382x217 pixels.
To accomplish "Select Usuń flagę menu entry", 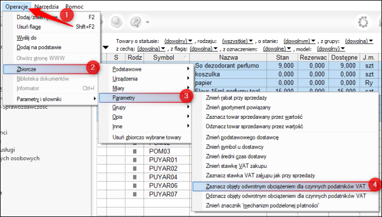I will [x=51, y=27].
